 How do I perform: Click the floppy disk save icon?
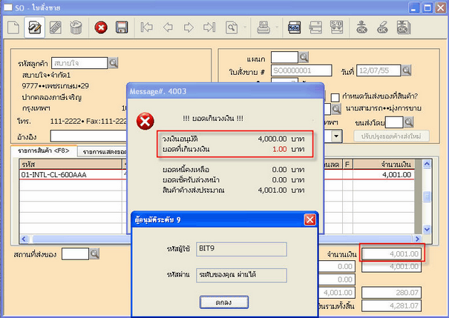122,28
